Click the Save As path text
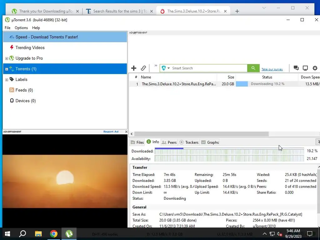 [x=231, y=214]
